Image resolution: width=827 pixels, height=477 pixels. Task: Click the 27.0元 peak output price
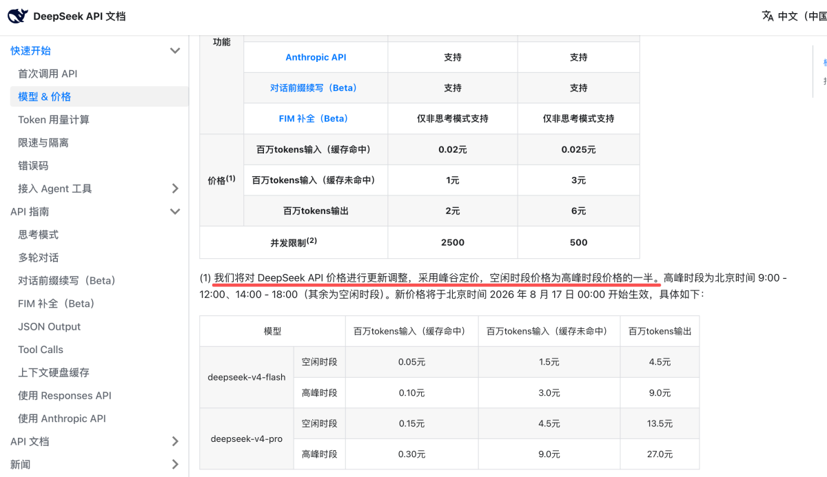(660, 454)
